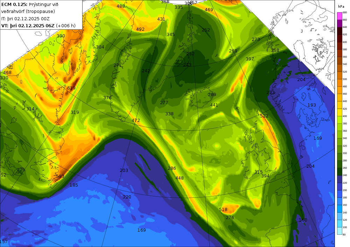Image resolution: width=350 pixels, height=247 pixels.
Task: Click the "390" pressure value on the map
Action: pyautogui.click(x=61, y=36)
